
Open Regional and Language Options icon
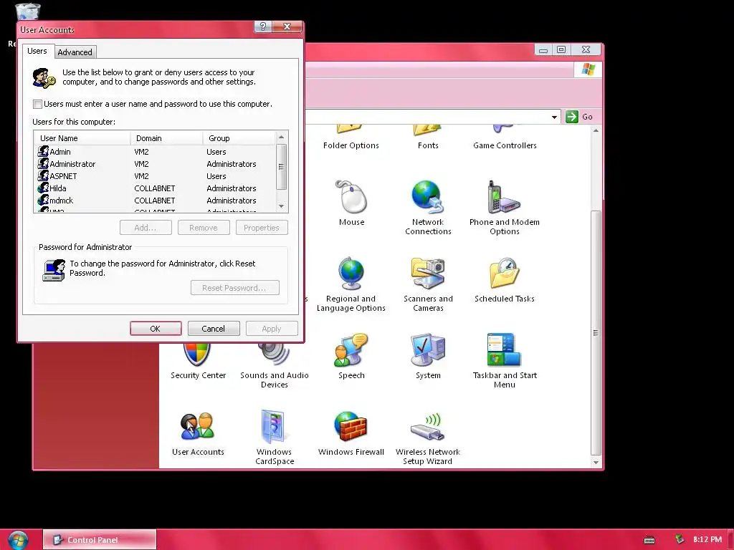click(351, 274)
